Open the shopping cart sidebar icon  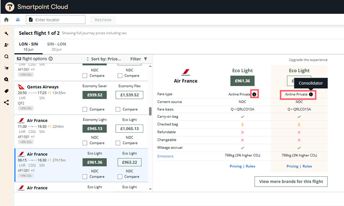[6, 68]
